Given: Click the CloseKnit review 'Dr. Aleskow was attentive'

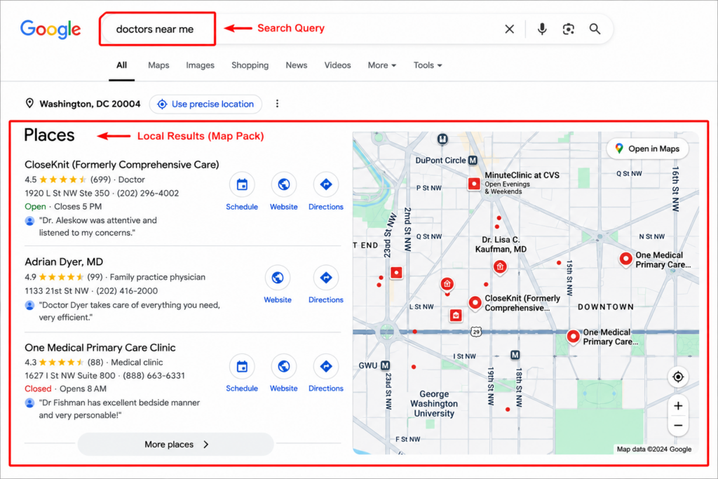Looking at the screenshot, I should pyautogui.click(x=98, y=227).
